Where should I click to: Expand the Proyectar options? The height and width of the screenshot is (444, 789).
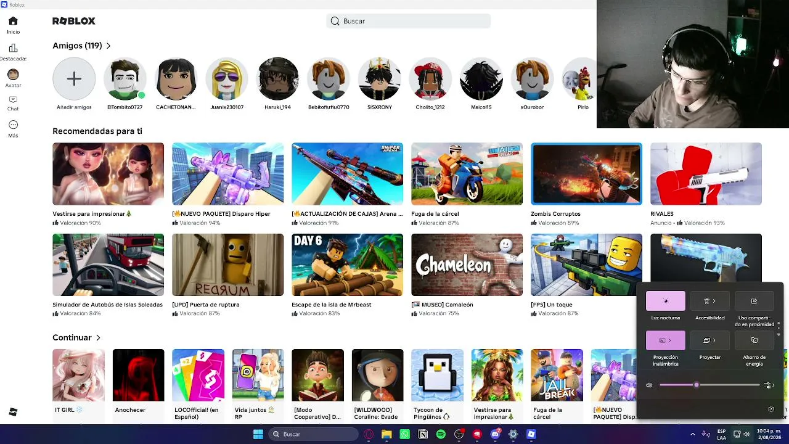tap(709, 340)
